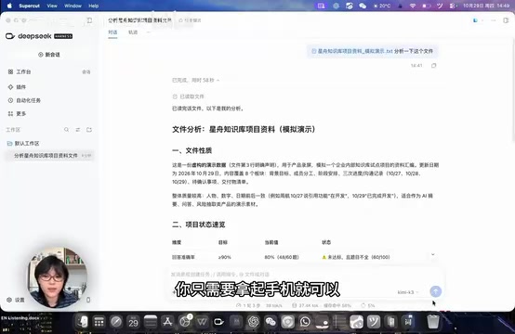Open the kimi-k3 model dropdown
Screen dimensions: 515x334
pyautogui.click(x=408, y=292)
